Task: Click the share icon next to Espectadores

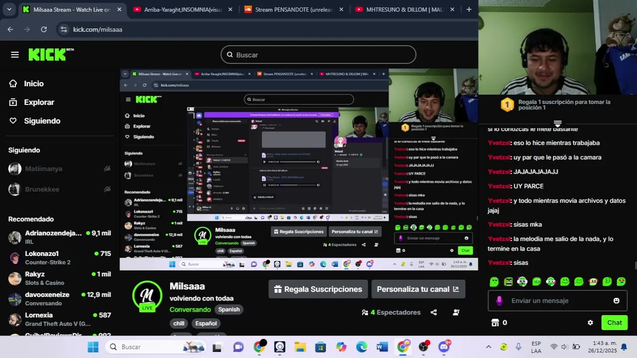Action: (x=434, y=312)
